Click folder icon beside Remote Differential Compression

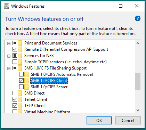(20, 49)
